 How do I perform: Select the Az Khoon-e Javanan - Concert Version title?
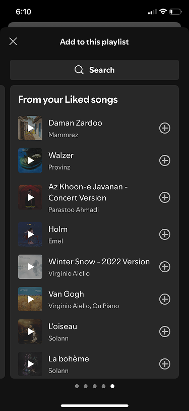click(x=88, y=192)
